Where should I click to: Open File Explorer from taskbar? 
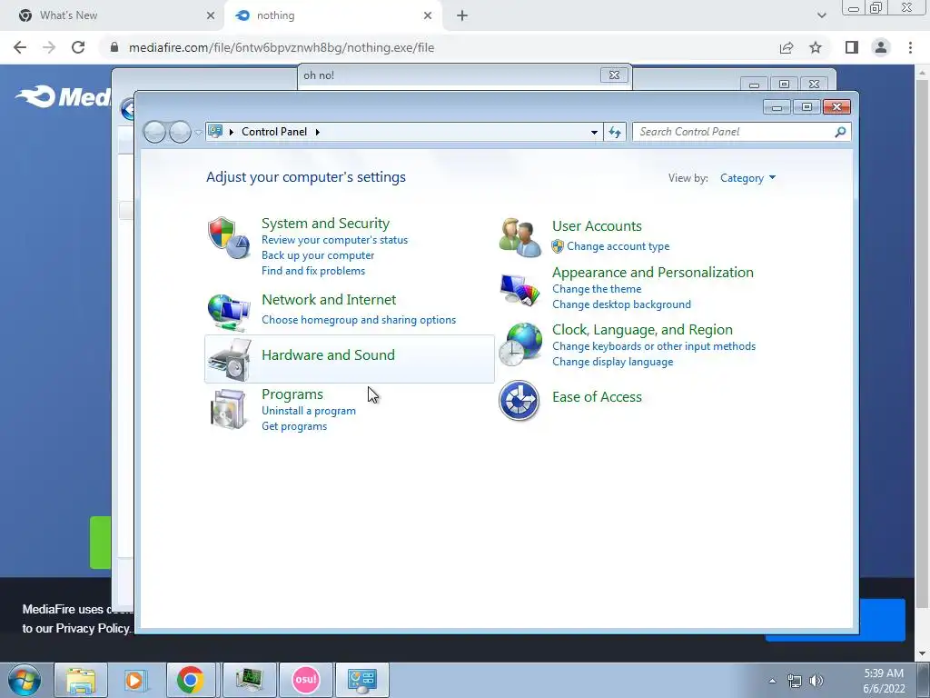click(81, 680)
